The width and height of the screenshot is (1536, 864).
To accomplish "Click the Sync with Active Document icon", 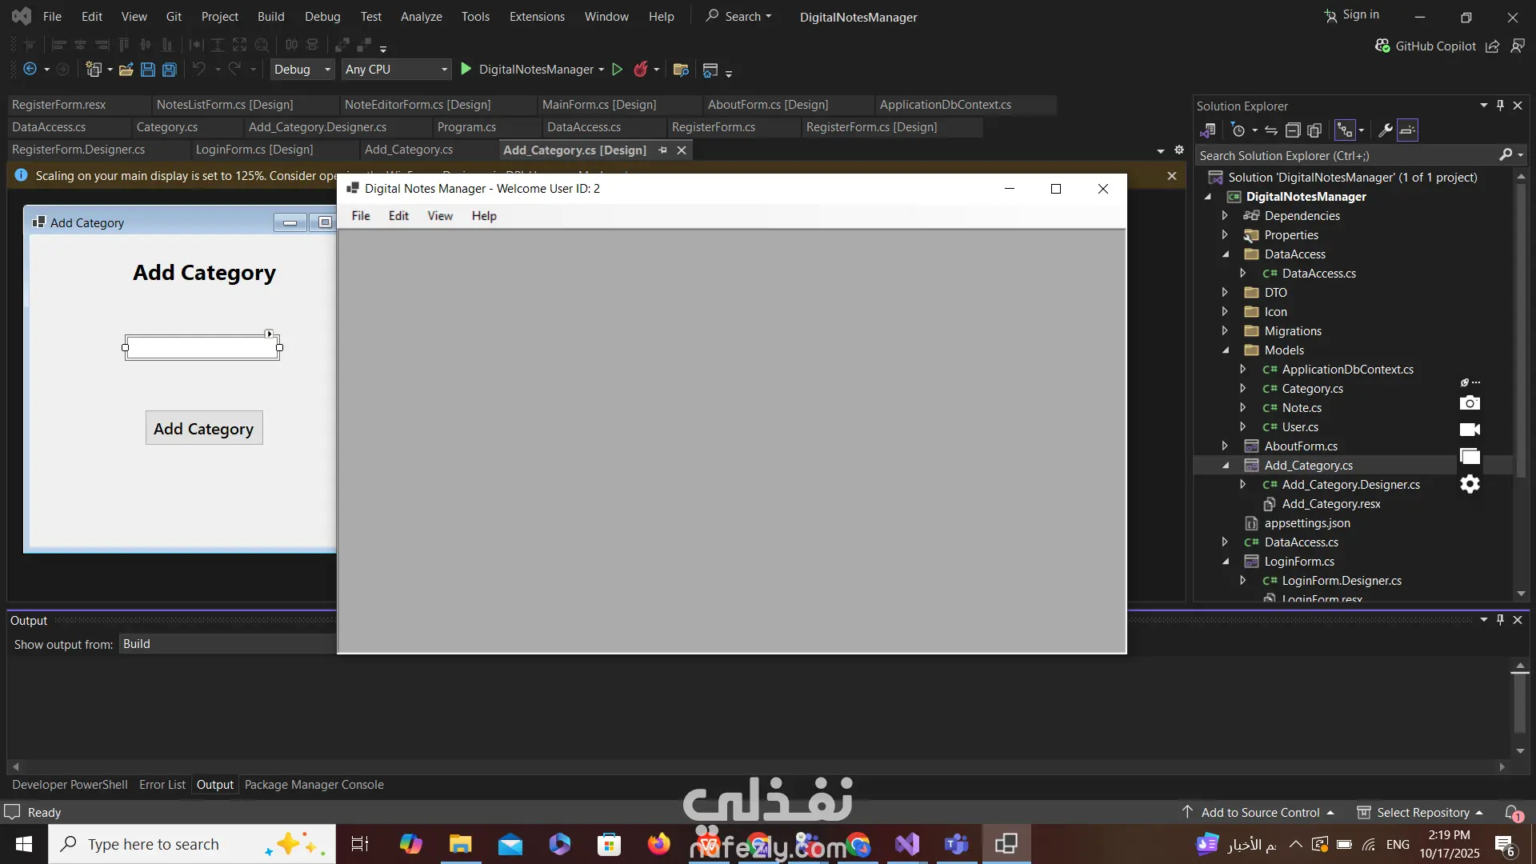I will point(1271,130).
